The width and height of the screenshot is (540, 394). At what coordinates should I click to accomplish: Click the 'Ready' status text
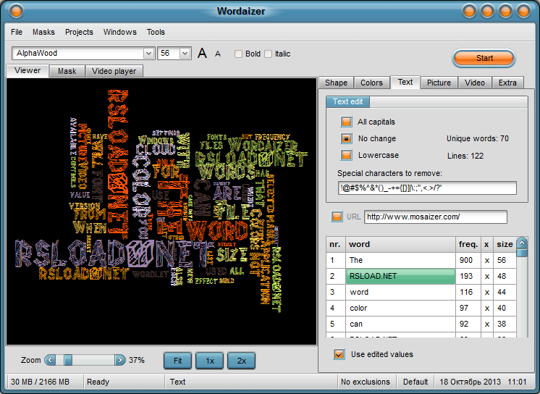98,382
